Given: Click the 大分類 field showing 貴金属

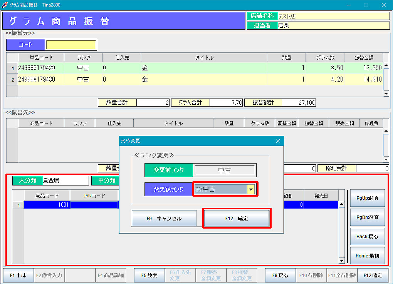Looking at the screenshot, I should 65,180.
